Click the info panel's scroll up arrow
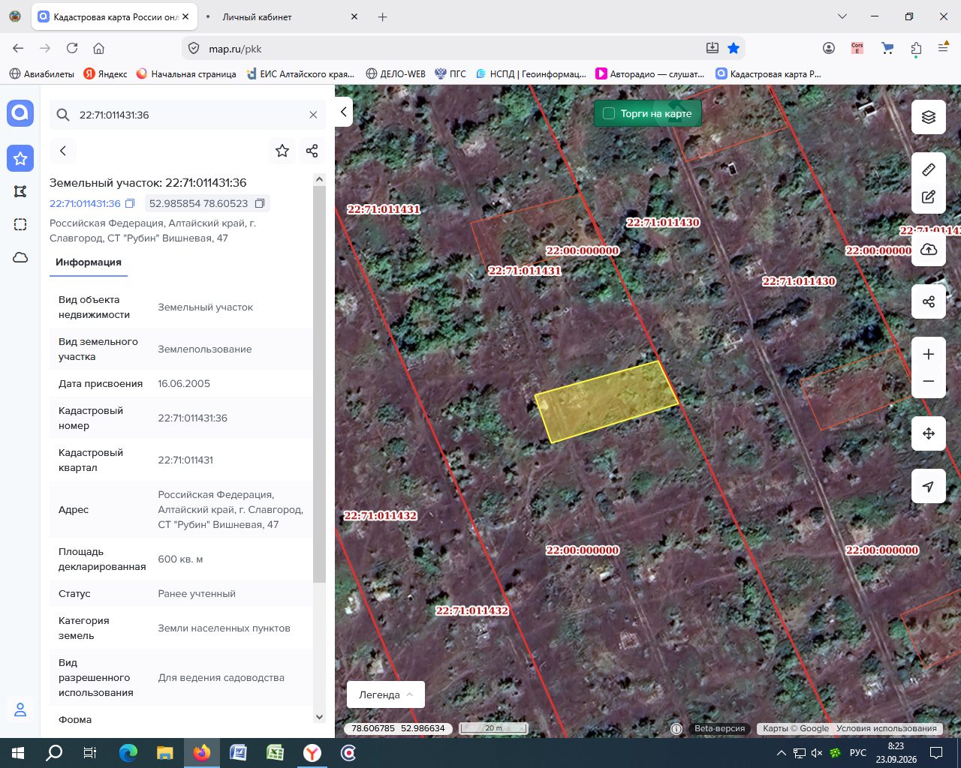Viewport: 961px width, 768px height. pyautogui.click(x=319, y=179)
